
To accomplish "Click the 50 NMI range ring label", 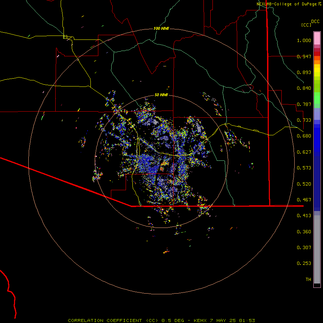I will (x=161, y=95).
